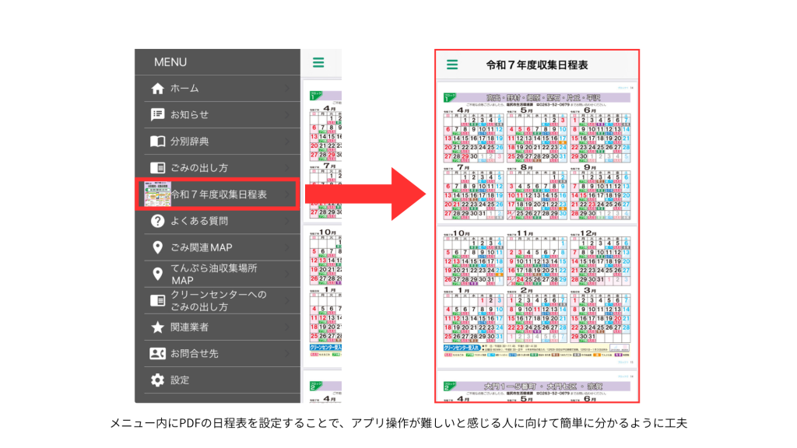Click the star icon for 関連業者

[157, 327]
